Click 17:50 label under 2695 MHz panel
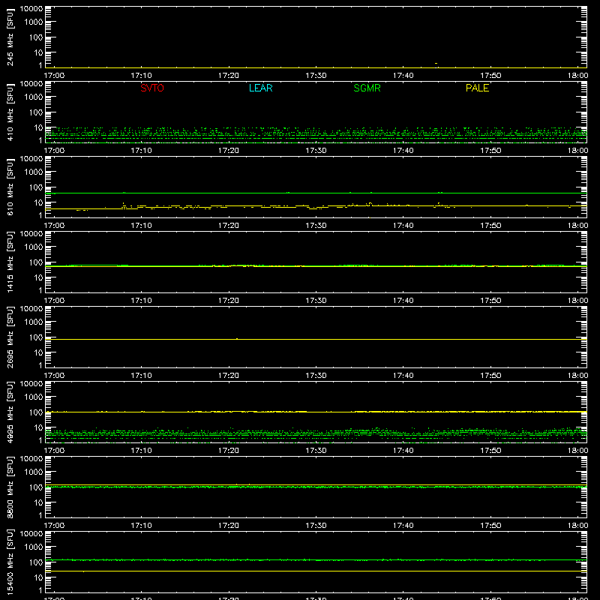The height and width of the screenshot is (600, 600). [490, 376]
